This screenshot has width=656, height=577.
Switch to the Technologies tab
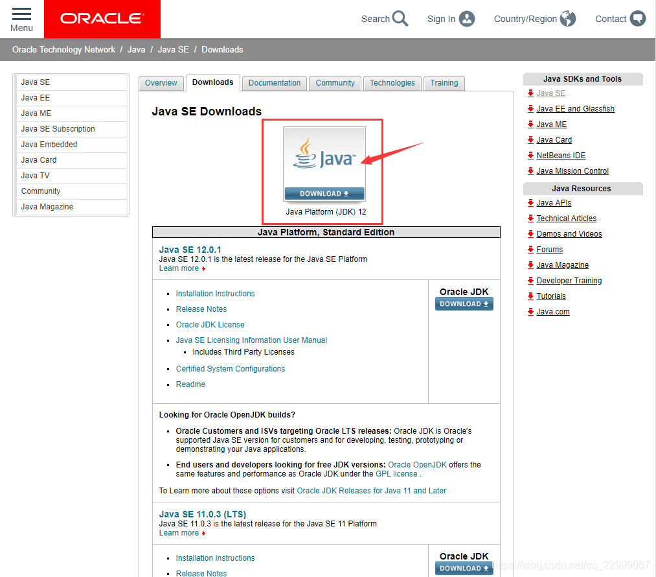392,83
